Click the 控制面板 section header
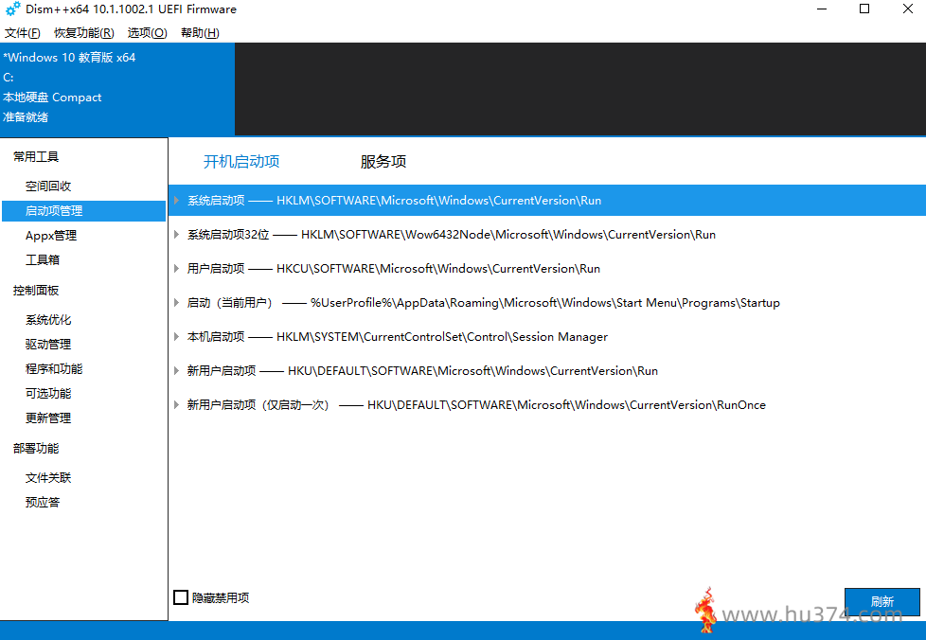 click(x=36, y=290)
